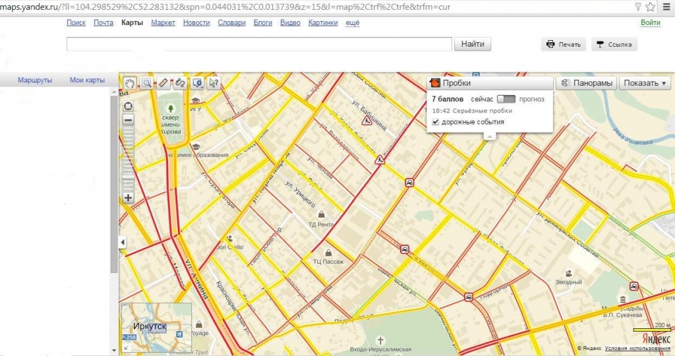Screen dimensions: 675x356
Task: Select the hand pan tool
Action: 130,83
